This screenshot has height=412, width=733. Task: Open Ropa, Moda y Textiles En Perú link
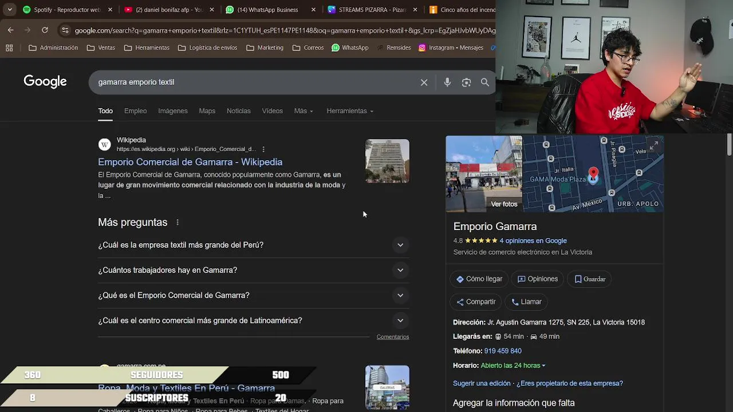(187, 388)
